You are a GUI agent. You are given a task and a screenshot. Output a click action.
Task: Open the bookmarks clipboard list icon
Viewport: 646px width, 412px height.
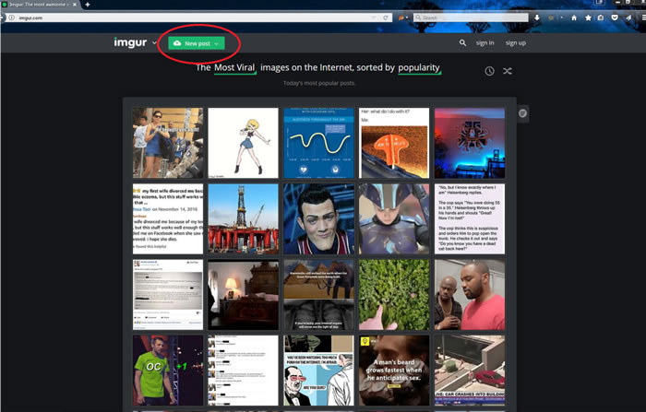pyautogui.click(x=601, y=18)
